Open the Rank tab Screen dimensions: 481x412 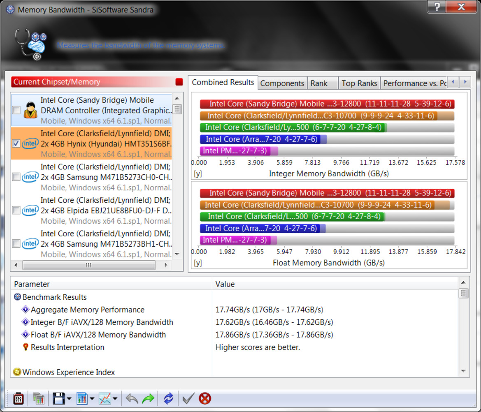click(323, 83)
